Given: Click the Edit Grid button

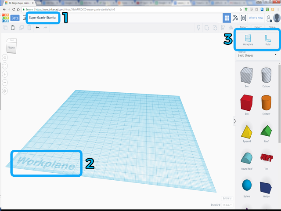Looking at the screenshot, I should 227,198.
